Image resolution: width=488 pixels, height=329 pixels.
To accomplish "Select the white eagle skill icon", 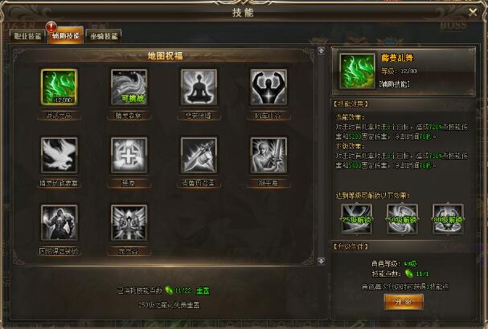I will pos(59,155).
